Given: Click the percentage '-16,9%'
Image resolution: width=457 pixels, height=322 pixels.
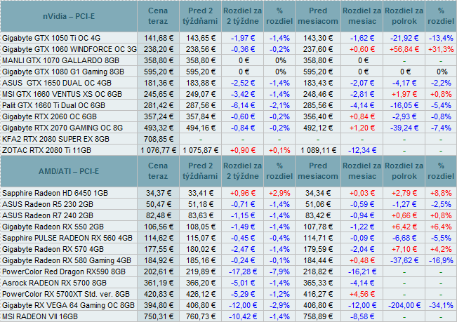Looking at the screenshot, I should [441, 260].
